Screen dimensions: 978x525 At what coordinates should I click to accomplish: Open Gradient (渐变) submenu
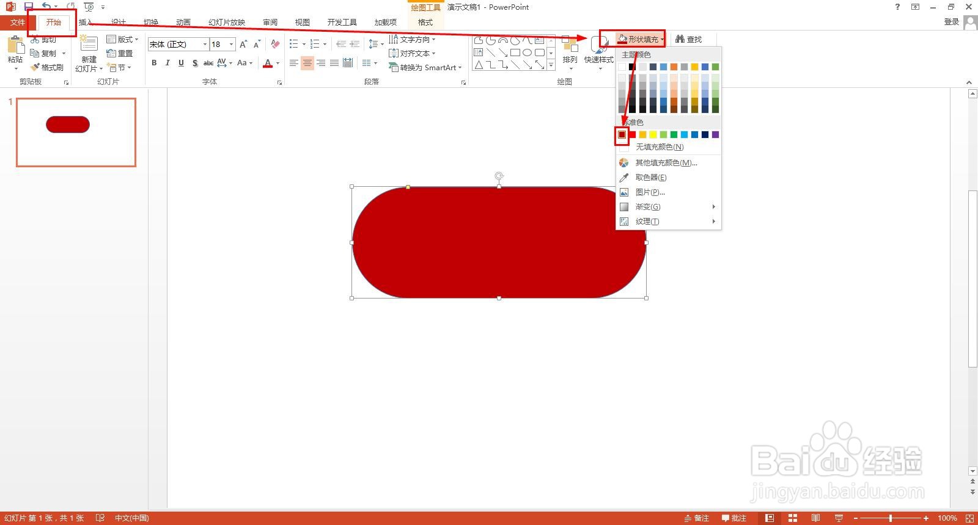669,206
